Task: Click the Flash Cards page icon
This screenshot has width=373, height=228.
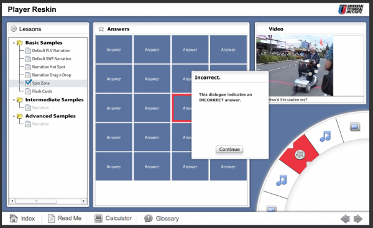Action: point(28,91)
